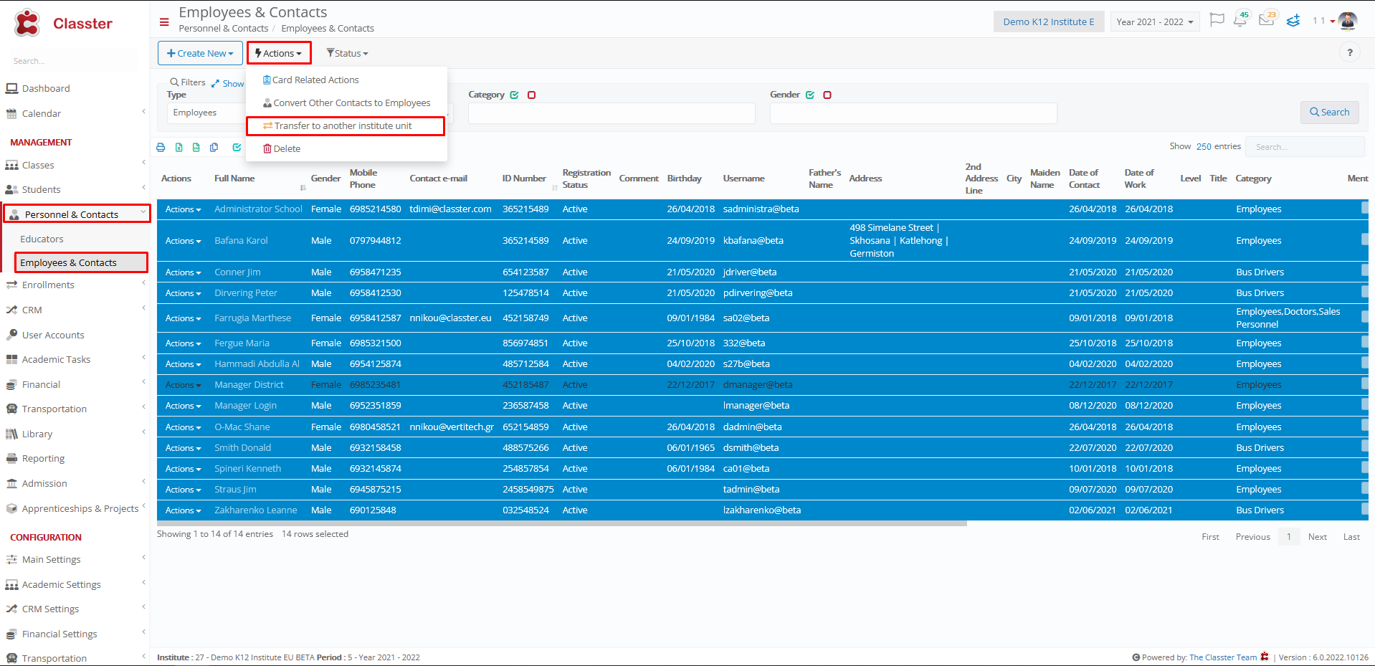Toggle row selector for Zakharenko Leanne

click(x=1364, y=509)
